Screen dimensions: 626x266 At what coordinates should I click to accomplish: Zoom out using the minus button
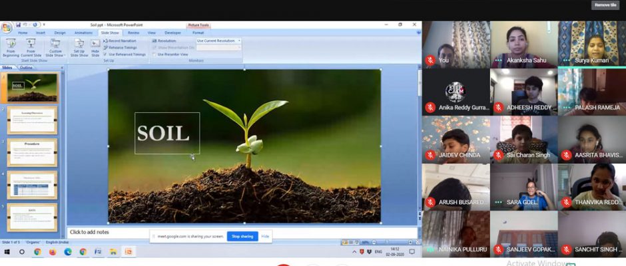coord(374,242)
